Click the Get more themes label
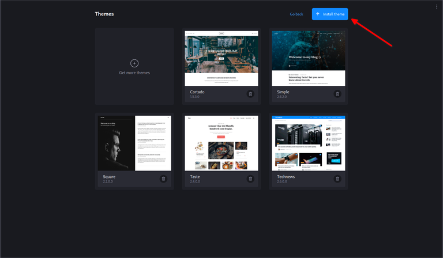This screenshot has height=258, width=443. (134, 73)
